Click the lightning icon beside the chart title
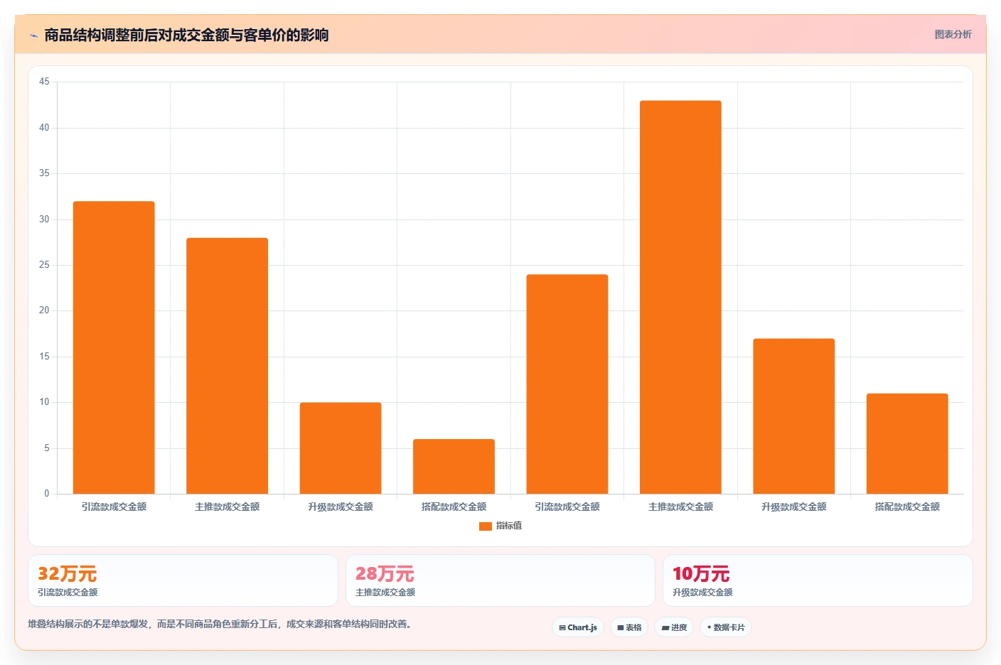The height and width of the screenshot is (665, 1001). [x=33, y=36]
